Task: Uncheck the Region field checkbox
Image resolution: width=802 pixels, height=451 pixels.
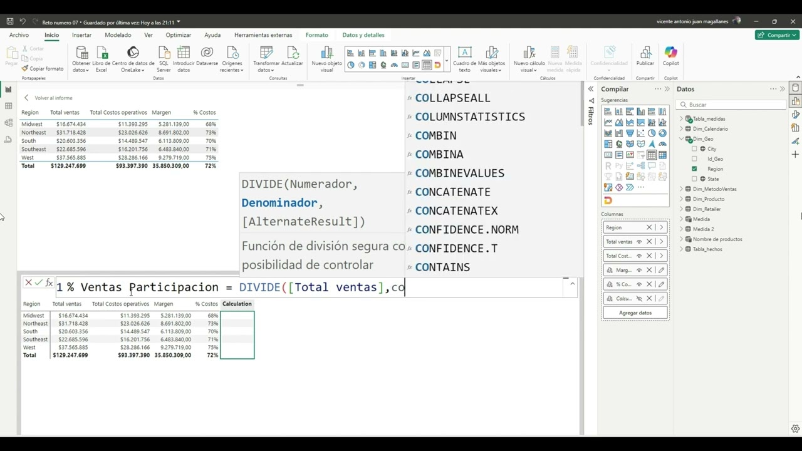Action: [694, 169]
